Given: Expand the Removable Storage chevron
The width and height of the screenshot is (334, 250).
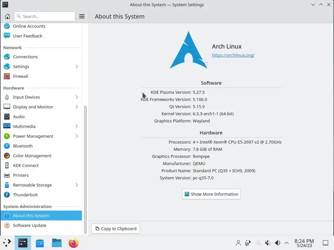Looking at the screenshot, I should pos(77,185).
